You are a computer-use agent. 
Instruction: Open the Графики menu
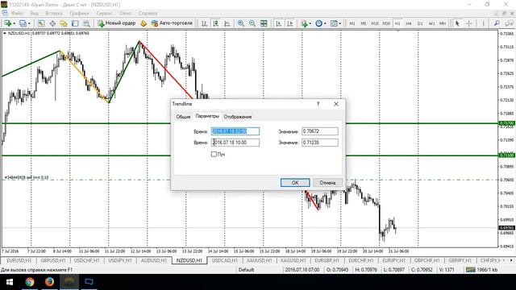pos(79,13)
